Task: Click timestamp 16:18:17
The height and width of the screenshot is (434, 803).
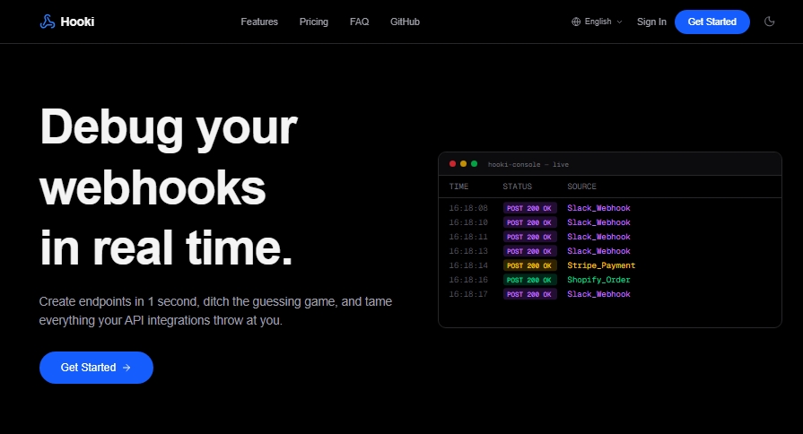Action: click(468, 294)
